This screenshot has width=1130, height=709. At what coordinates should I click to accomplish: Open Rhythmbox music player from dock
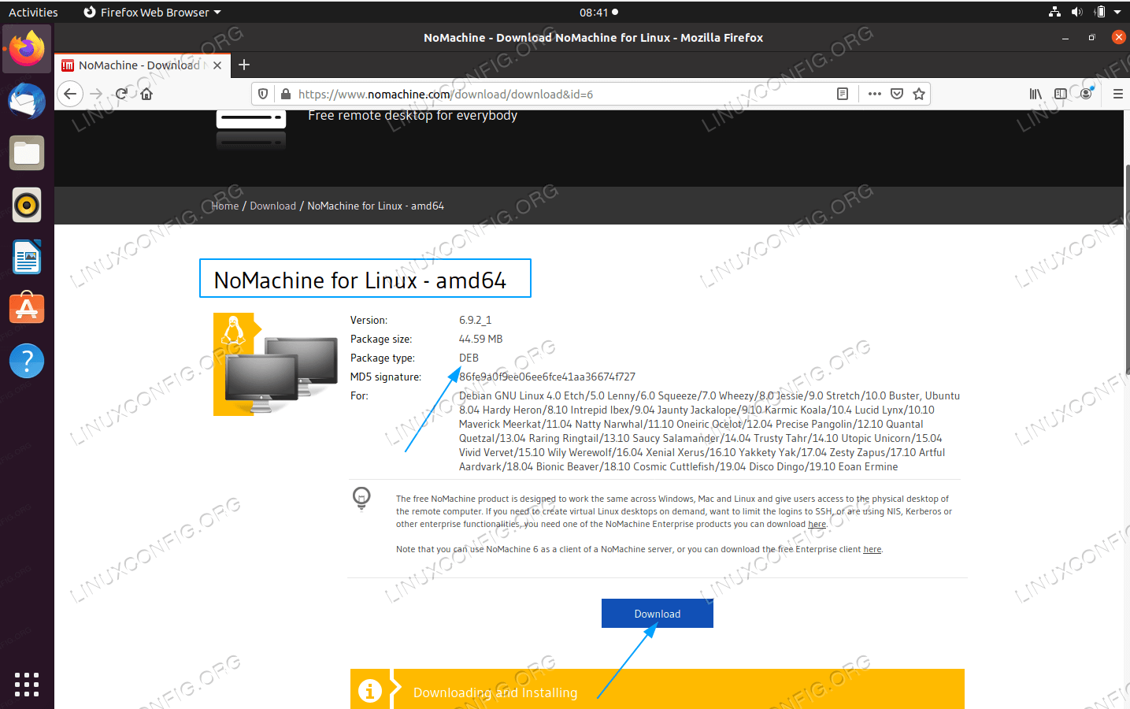click(27, 205)
